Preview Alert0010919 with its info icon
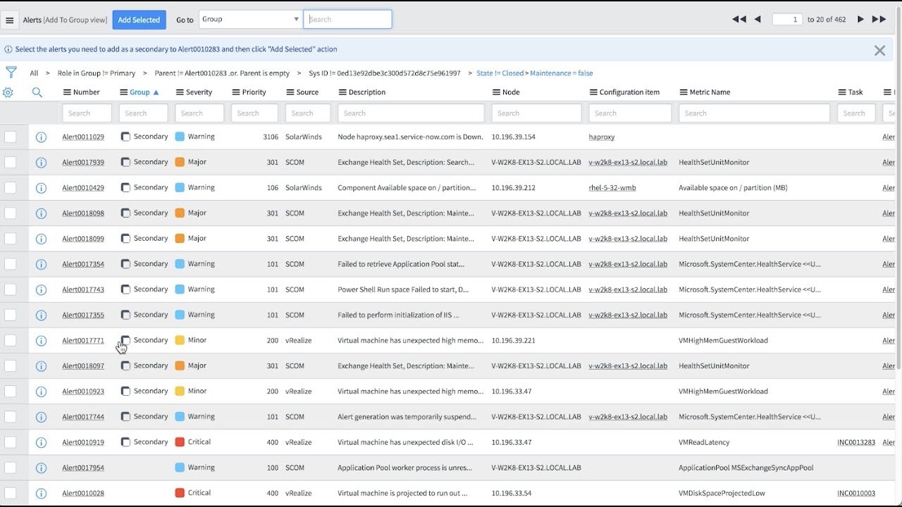 (x=41, y=442)
